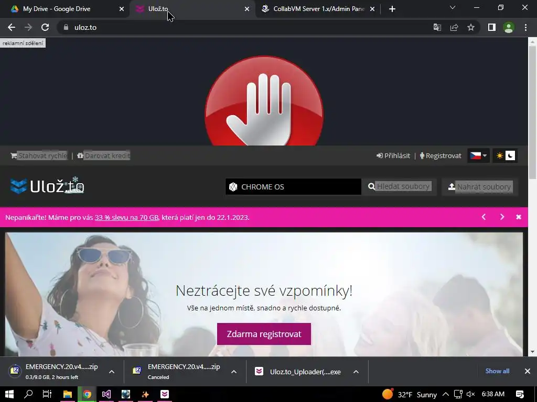Open the Uloz.to_Uploader exe download

click(298, 372)
